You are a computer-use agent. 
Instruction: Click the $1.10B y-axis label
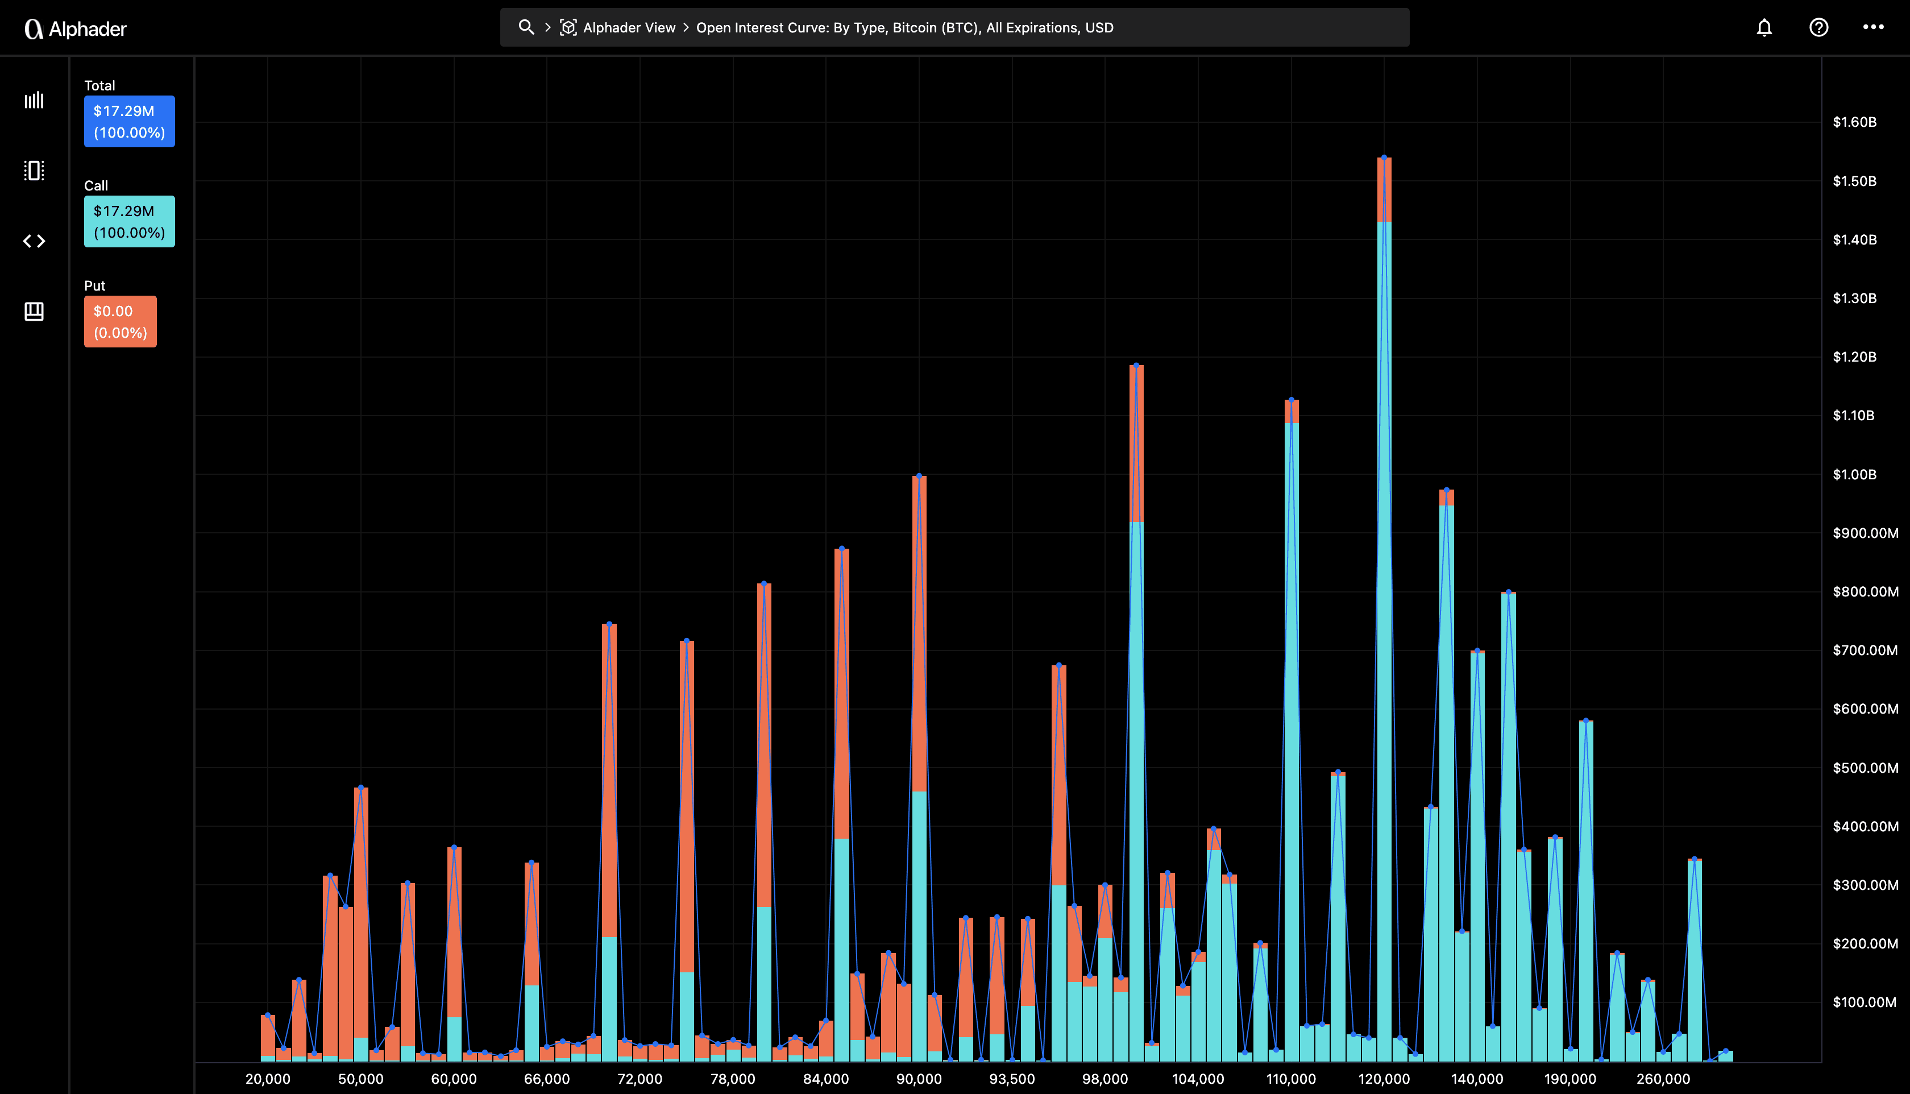tap(1854, 416)
